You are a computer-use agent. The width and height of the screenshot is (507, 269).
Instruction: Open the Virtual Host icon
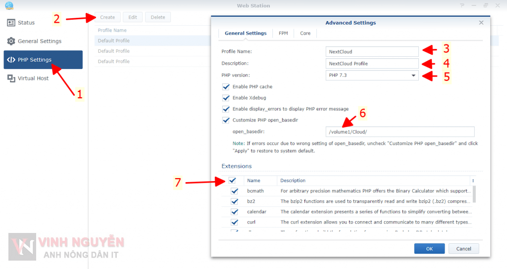tap(11, 78)
